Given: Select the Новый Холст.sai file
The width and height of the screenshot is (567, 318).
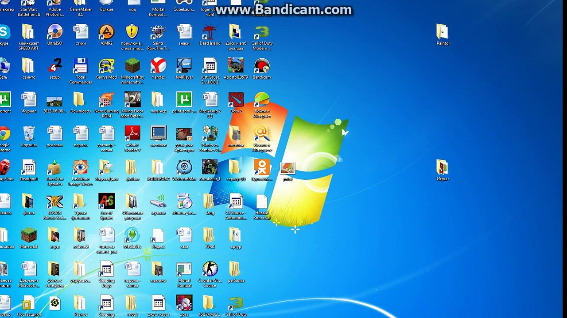Looking at the screenshot, I should click(262, 207).
